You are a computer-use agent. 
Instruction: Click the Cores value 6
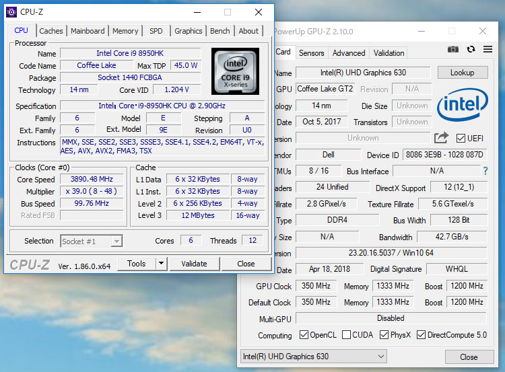point(191,240)
